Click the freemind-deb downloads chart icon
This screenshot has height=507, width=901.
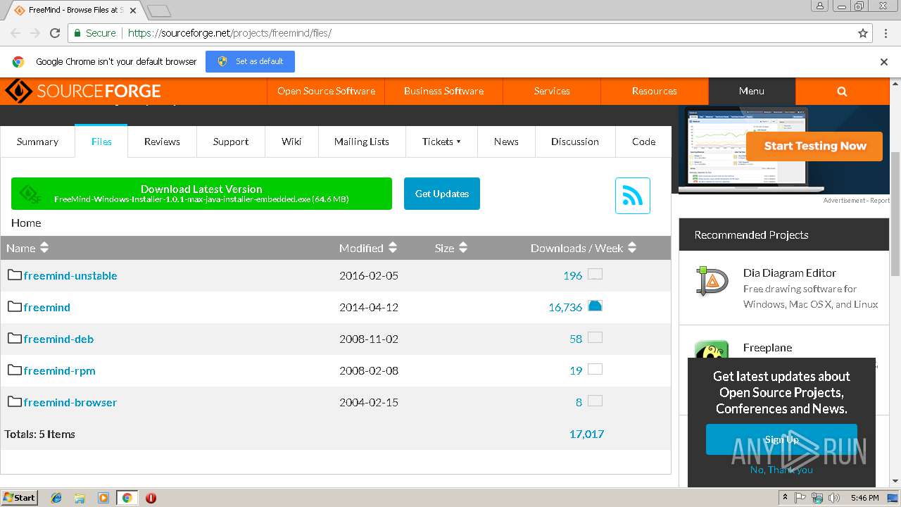click(595, 337)
